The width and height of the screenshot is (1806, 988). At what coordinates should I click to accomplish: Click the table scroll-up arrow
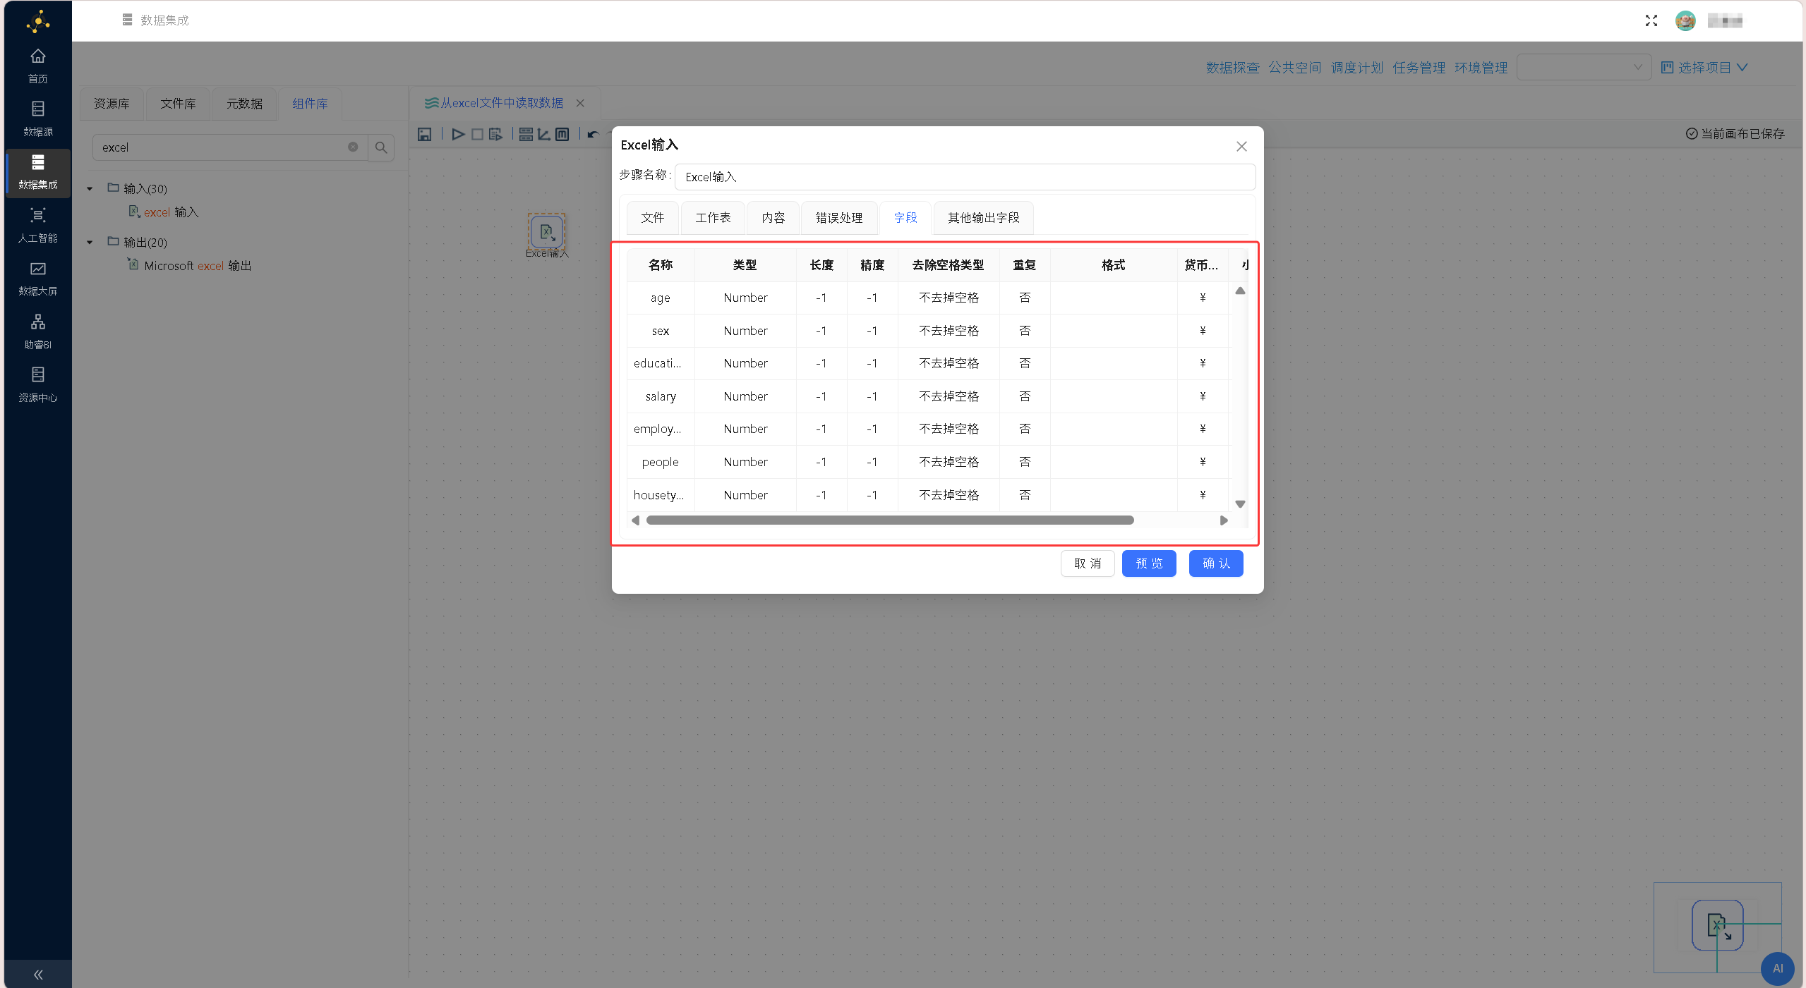tap(1240, 291)
